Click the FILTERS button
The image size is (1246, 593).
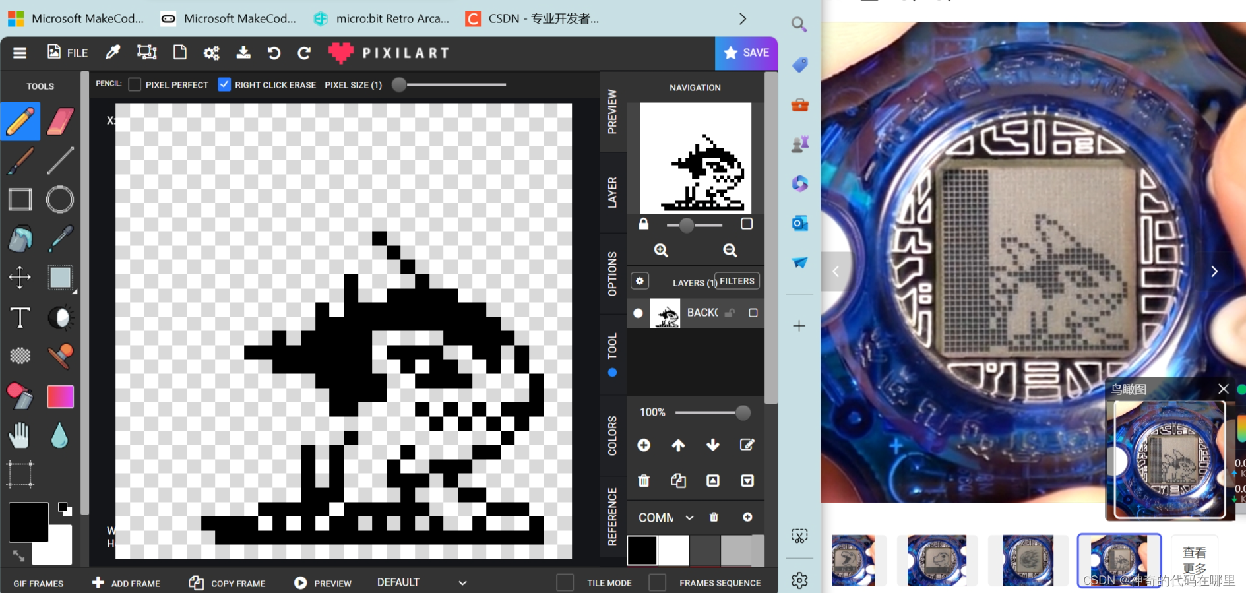point(737,281)
